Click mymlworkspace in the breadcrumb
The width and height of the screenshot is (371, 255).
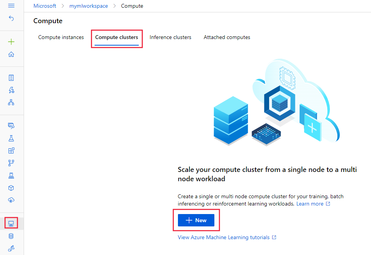pos(88,6)
